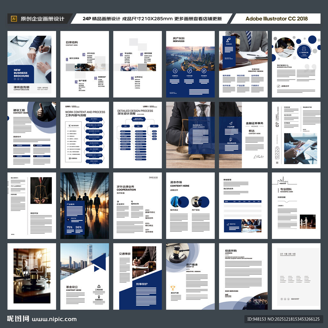Viewport: 328px width, 328px height.
Task: Click the team icon in 人才管理机制 circle
Action: (x=304, y=49)
